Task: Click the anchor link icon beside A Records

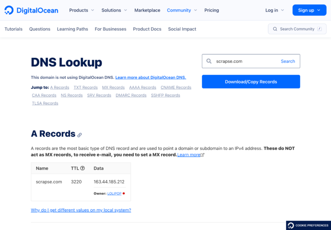Action: point(80,135)
